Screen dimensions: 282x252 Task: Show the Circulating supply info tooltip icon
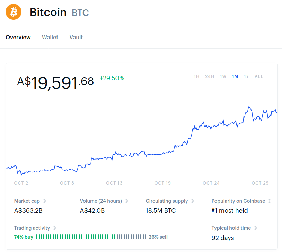(192, 201)
